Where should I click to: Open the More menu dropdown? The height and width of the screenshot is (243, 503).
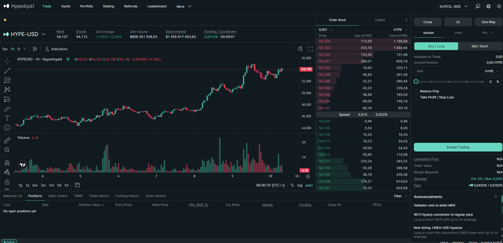pyautogui.click(x=184, y=6)
